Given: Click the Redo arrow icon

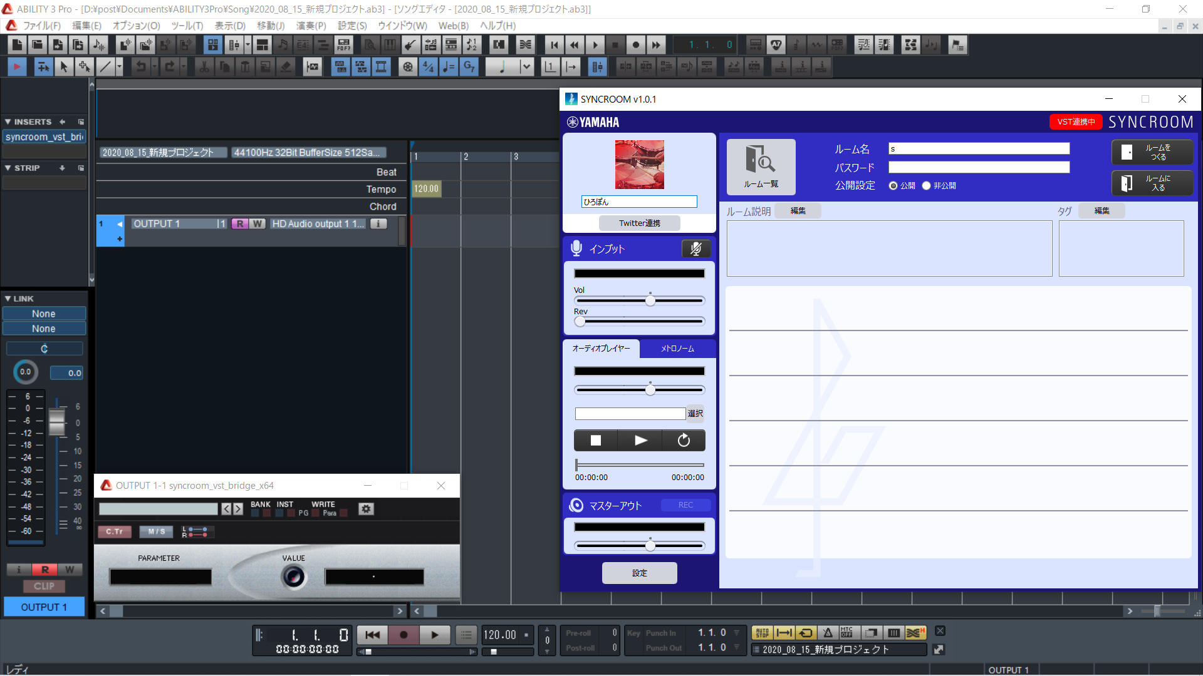Looking at the screenshot, I should 169,67.
